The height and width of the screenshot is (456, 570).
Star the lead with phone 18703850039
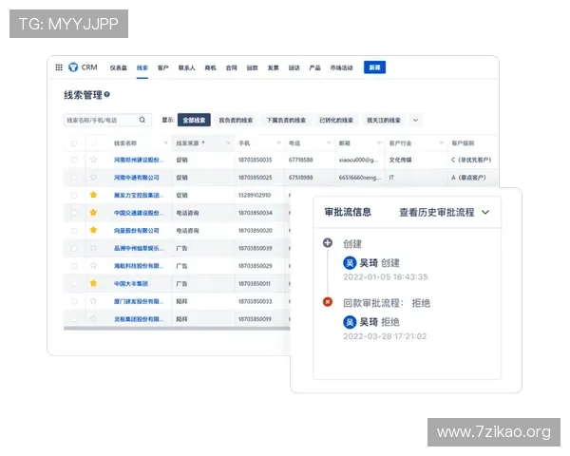(x=93, y=248)
